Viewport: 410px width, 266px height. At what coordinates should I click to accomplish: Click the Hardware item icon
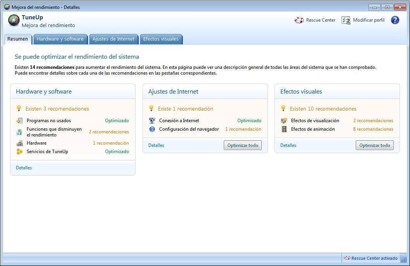[x=19, y=143]
